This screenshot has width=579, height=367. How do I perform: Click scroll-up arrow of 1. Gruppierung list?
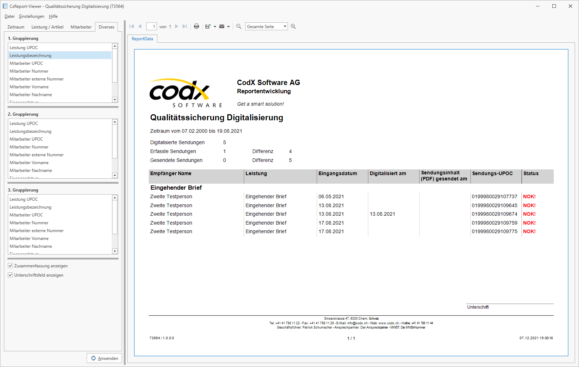115,46
